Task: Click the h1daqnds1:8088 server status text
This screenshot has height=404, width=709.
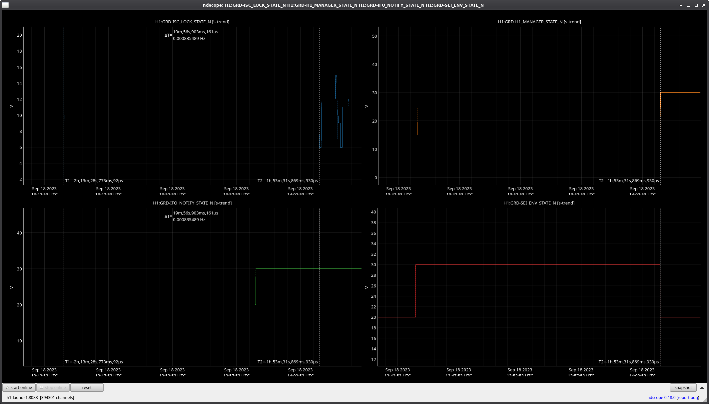Action: 22,397
